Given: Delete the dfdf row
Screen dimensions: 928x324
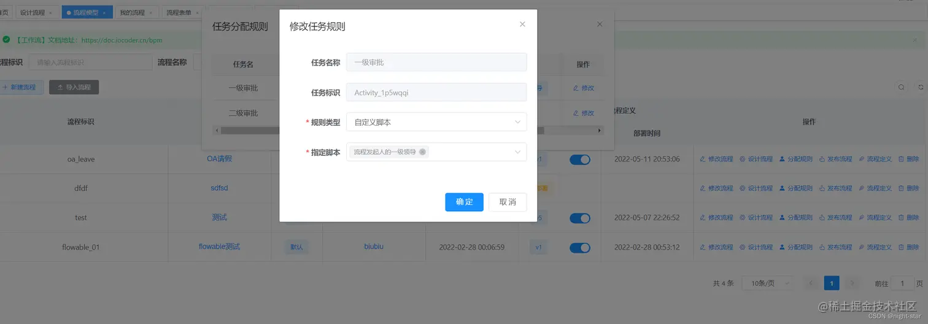Looking at the screenshot, I should [909, 188].
